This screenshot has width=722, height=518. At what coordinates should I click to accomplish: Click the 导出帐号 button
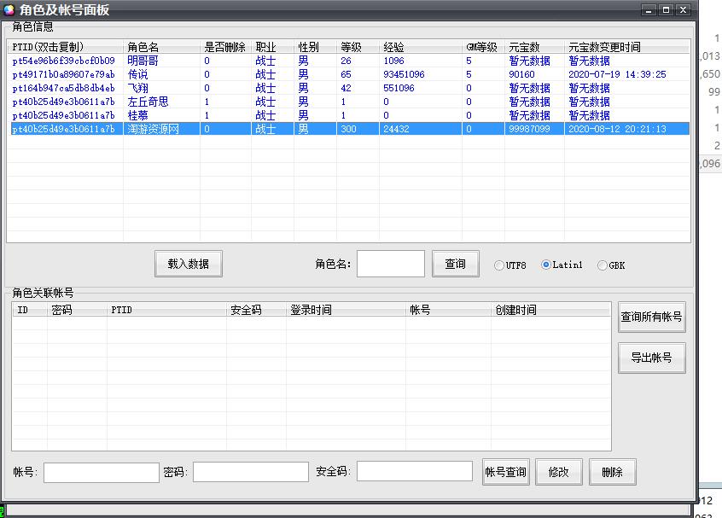coord(651,358)
